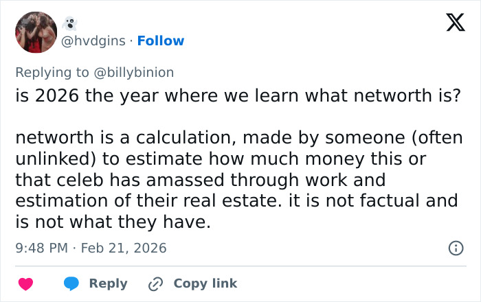Like the tweet with the heart icon

[25, 283]
